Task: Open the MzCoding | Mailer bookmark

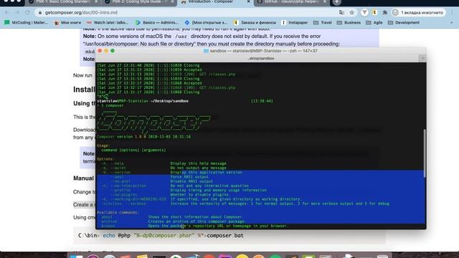Action: point(26,22)
